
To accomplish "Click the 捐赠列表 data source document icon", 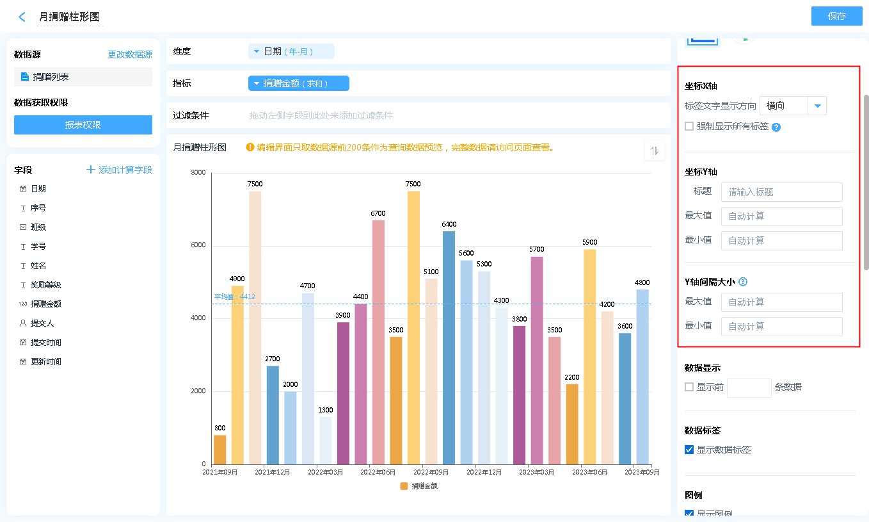I will (25, 77).
